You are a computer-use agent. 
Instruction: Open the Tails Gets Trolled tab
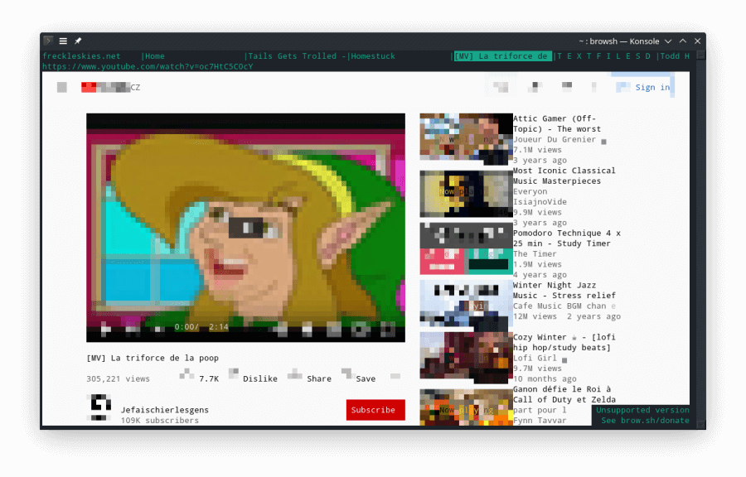pyautogui.click(x=297, y=56)
